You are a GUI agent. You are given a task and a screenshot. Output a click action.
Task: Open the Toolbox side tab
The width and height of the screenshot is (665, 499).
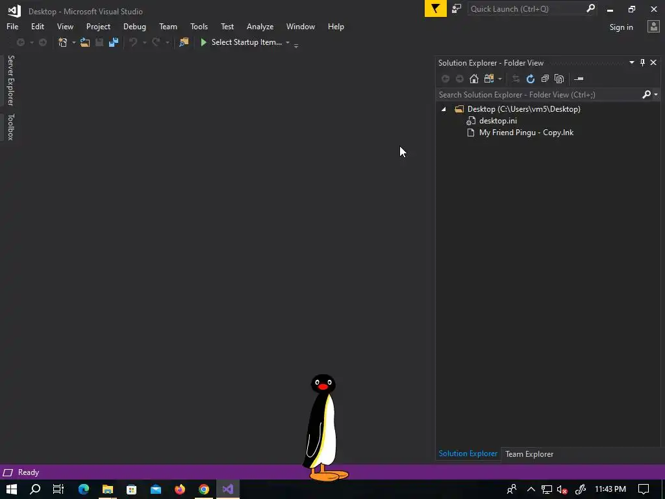click(10, 127)
